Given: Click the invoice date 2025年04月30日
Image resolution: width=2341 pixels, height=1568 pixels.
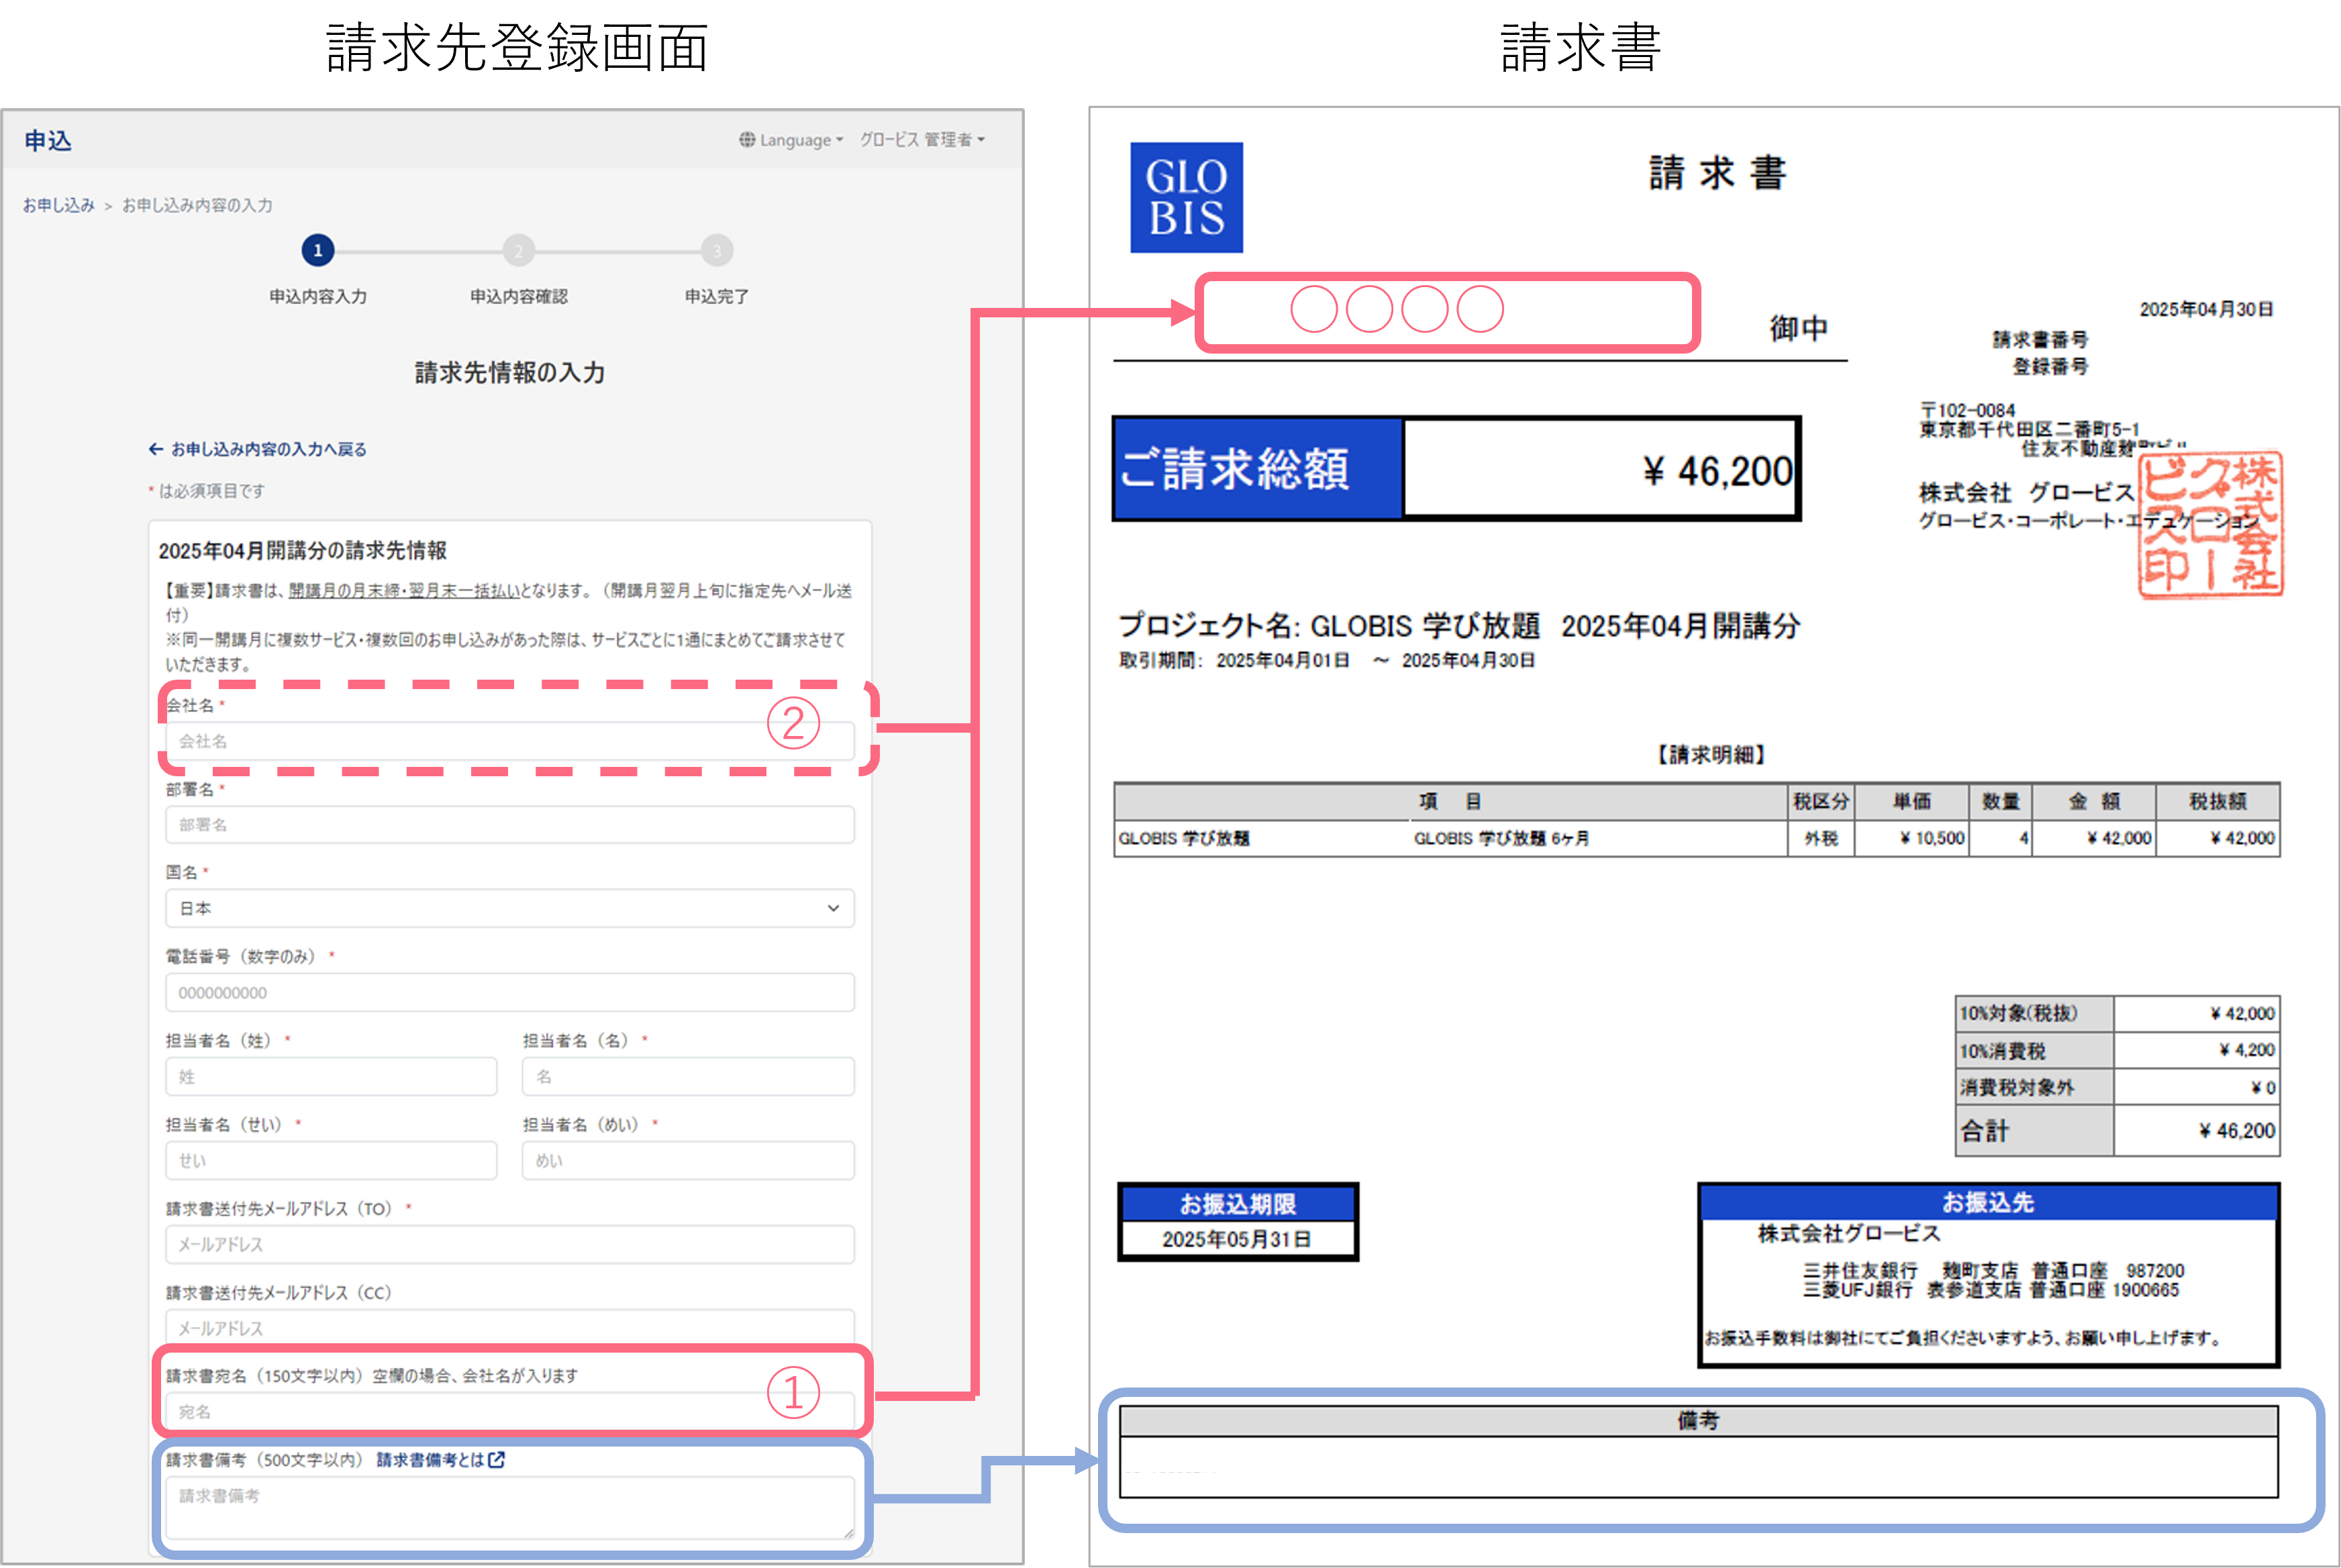Looking at the screenshot, I should click(2206, 309).
